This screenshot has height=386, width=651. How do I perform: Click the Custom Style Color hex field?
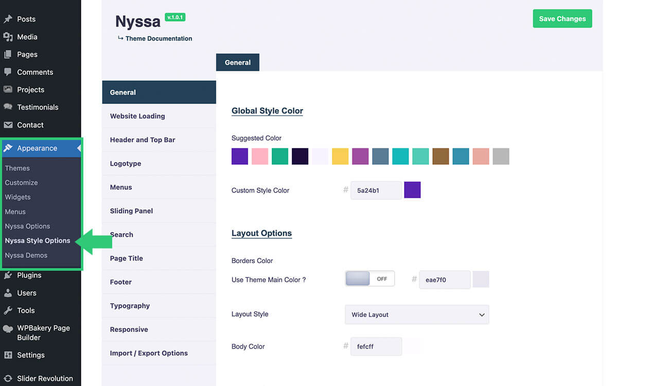pos(376,190)
